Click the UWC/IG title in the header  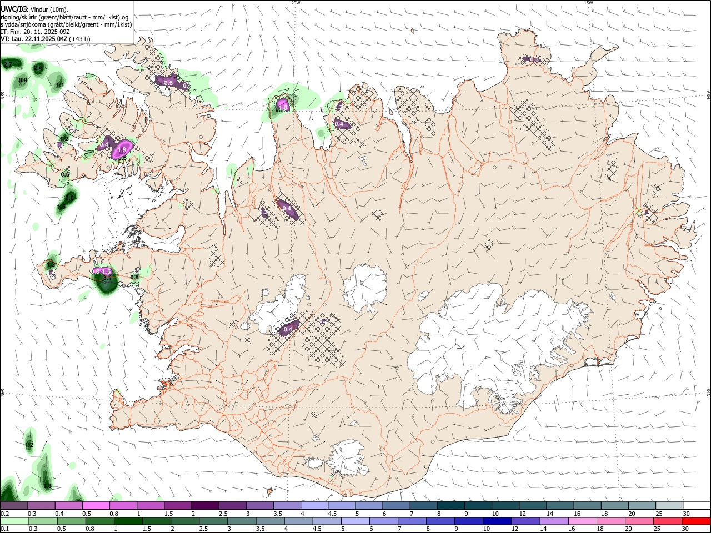click(13, 9)
